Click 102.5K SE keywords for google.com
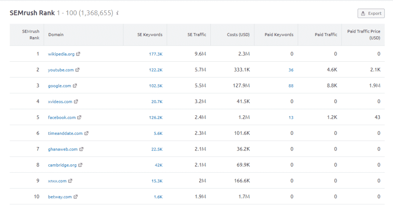The height and width of the screenshot is (208, 393). pos(156,86)
